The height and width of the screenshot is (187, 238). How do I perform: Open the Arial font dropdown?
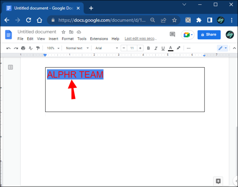tap(106, 48)
